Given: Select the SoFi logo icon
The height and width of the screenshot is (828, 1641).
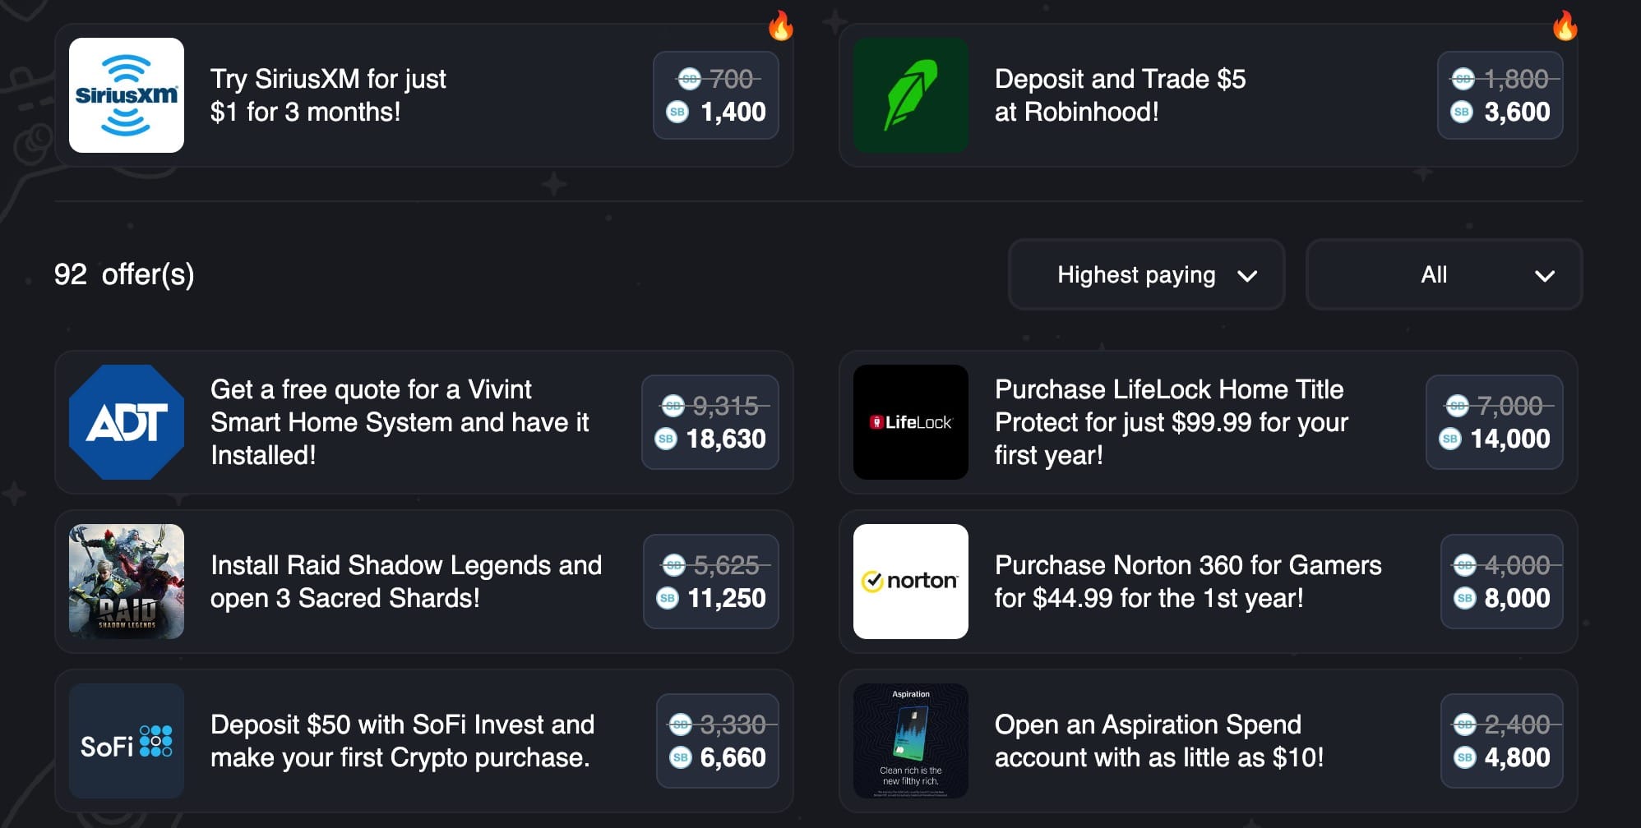Looking at the screenshot, I should tap(127, 741).
